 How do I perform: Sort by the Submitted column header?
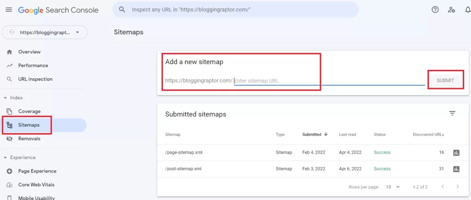312,134
